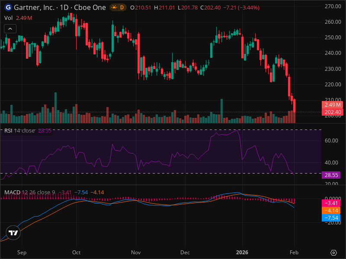Click the Gartner 'G' symbol logo
The height and width of the screenshot is (259, 346).
pyautogui.click(x=8, y=7)
